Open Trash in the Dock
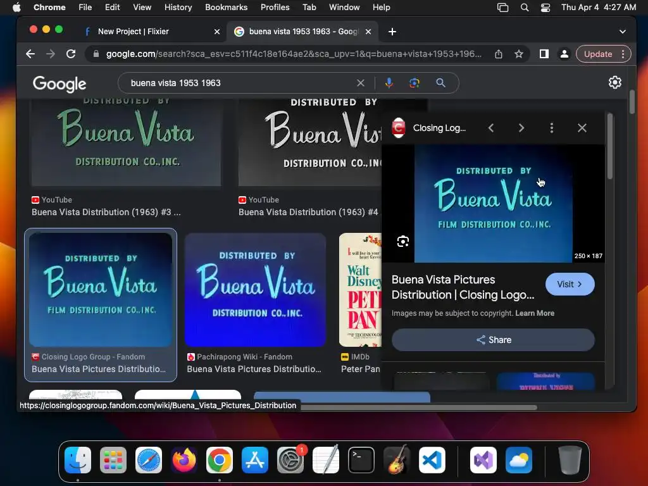The height and width of the screenshot is (486, 648). pyautogui.click(x=570, y=460)
